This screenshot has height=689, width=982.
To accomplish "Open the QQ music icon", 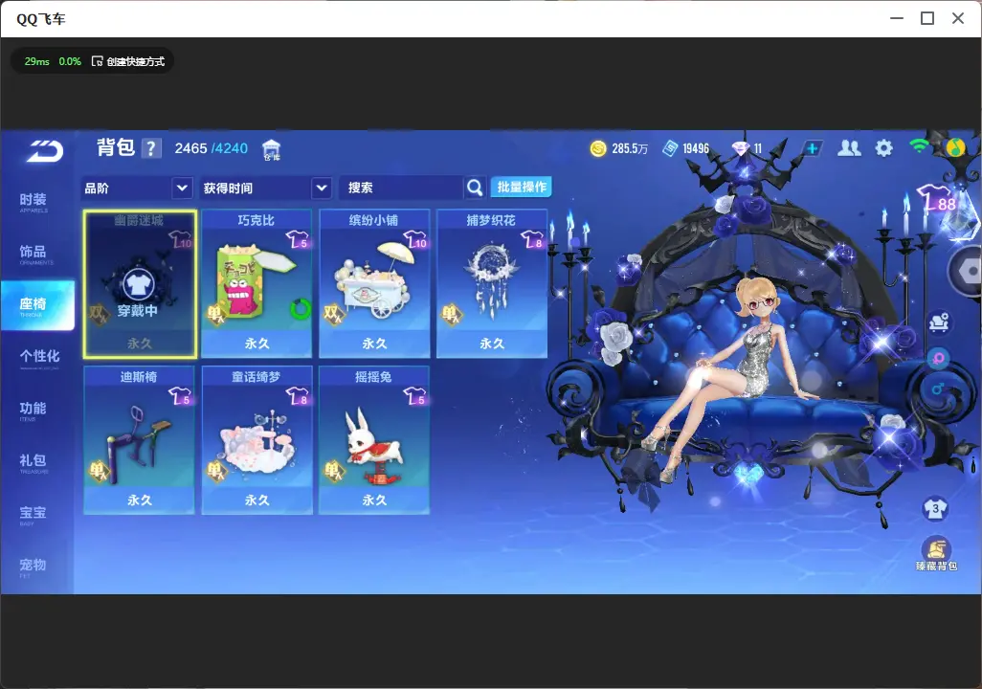I will pyautogui.click(x=955, y=147).
